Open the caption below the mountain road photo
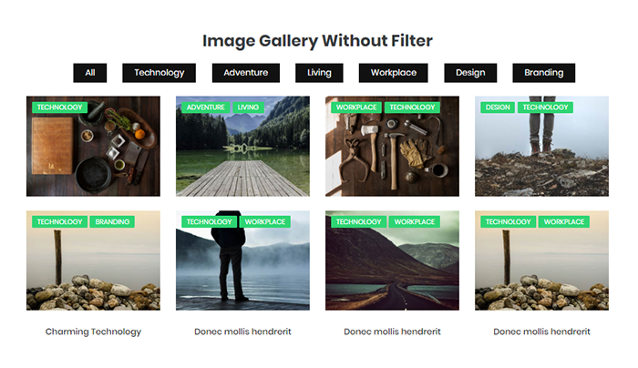Image resolution: width=638 pixels, height=368 pixels. (392, 332)
